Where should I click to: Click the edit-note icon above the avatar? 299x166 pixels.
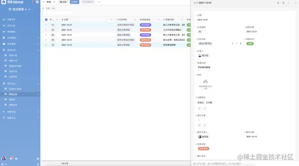point(4,118)
